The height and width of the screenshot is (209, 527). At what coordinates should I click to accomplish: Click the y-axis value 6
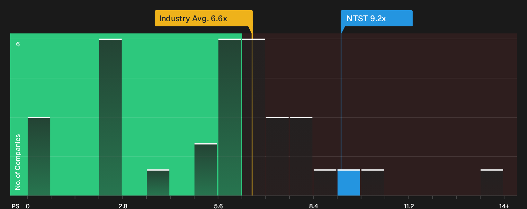click(18, 44)
